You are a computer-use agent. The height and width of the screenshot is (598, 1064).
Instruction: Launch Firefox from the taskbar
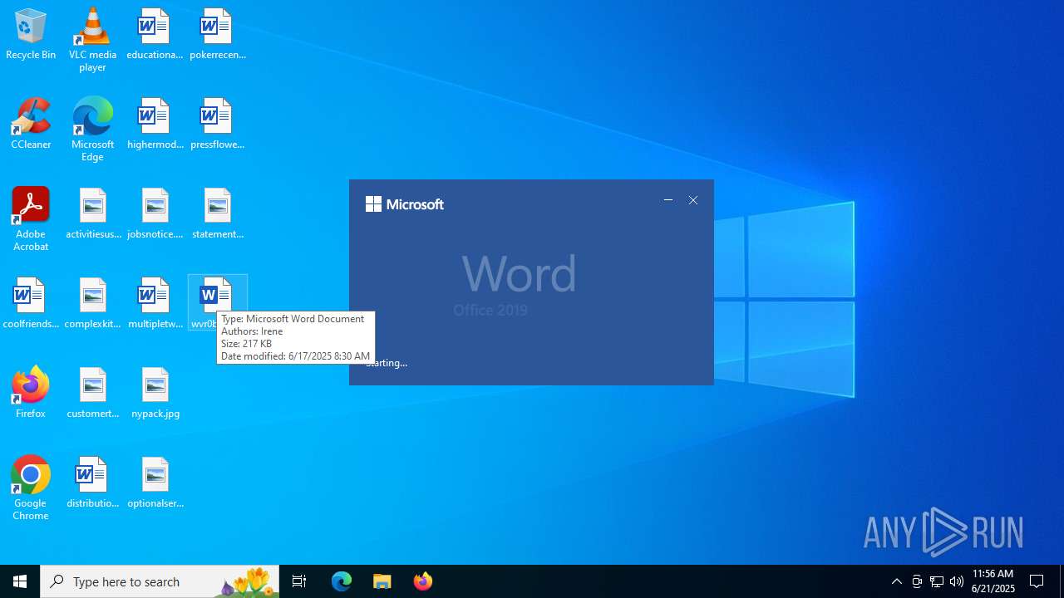click(423, 581)
